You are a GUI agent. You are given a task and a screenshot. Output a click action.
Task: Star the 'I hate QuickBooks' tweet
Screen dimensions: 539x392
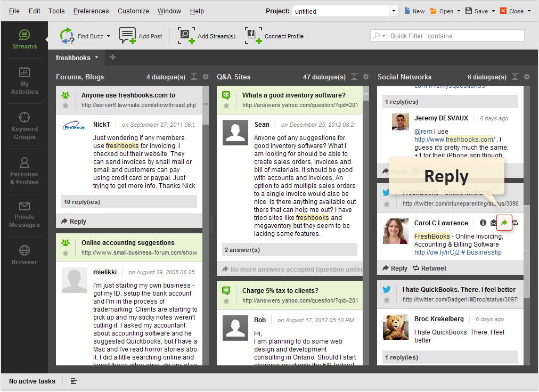coord(387,300)
